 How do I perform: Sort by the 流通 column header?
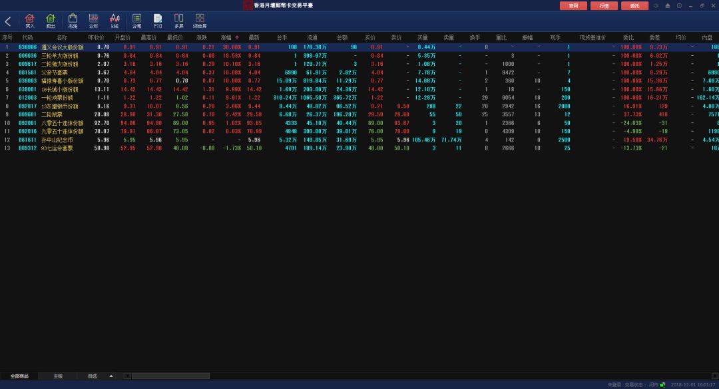pyautogui.click(x=312, y=38)
